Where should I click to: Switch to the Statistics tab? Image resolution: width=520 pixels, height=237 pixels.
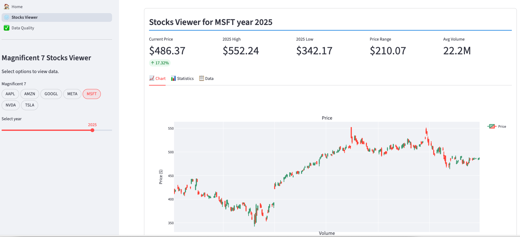click(x=182, y=79)
